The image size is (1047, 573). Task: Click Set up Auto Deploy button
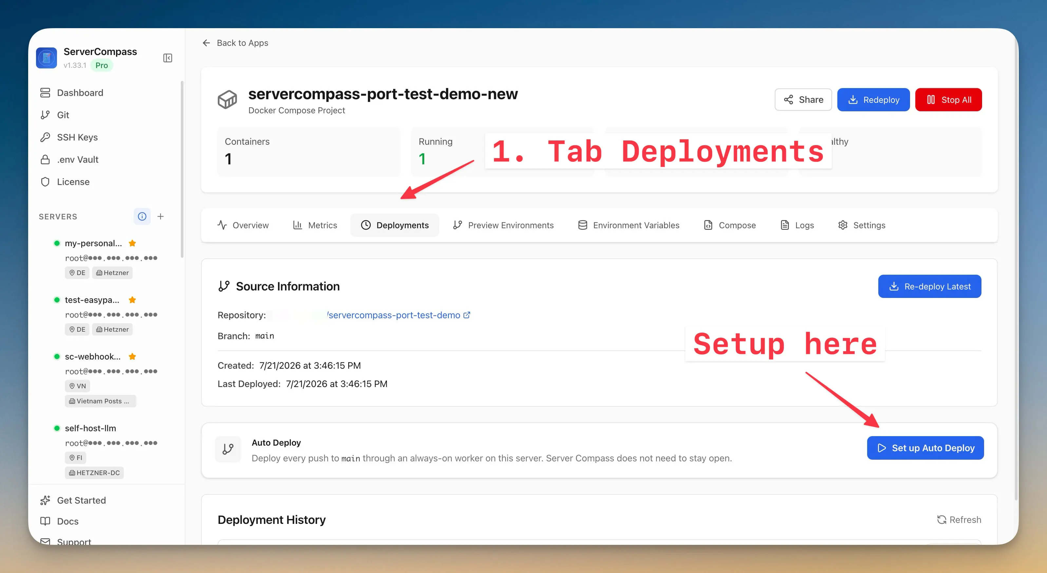[x=925, y=448]
